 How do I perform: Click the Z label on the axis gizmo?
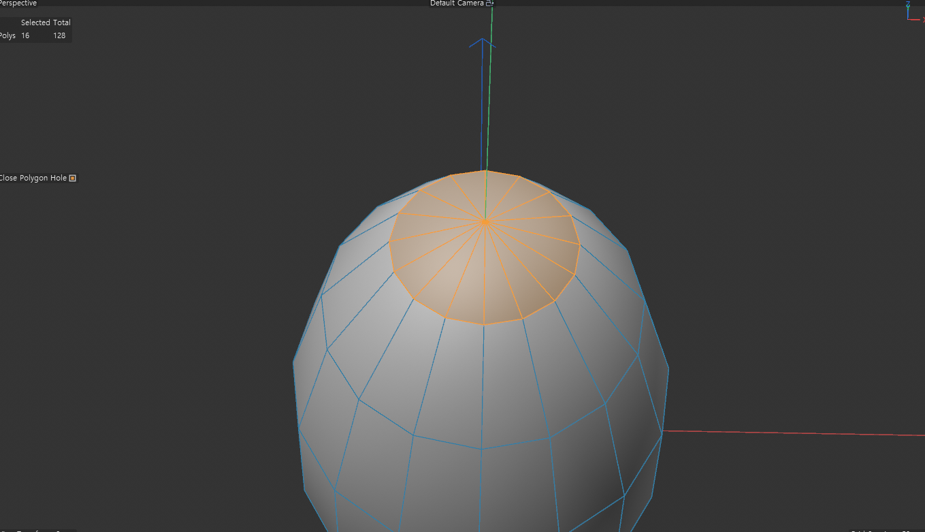[x=908, y=3]
